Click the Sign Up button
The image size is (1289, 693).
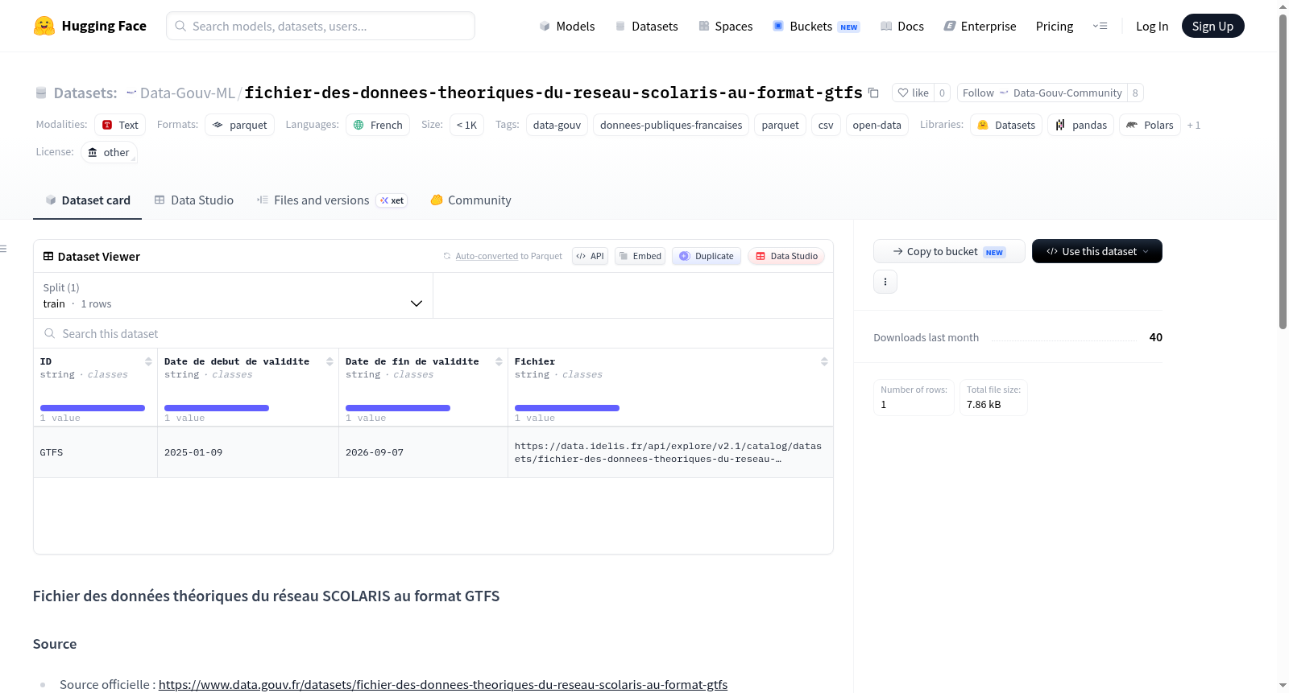pyautogui.click(x=1212, y=26)
